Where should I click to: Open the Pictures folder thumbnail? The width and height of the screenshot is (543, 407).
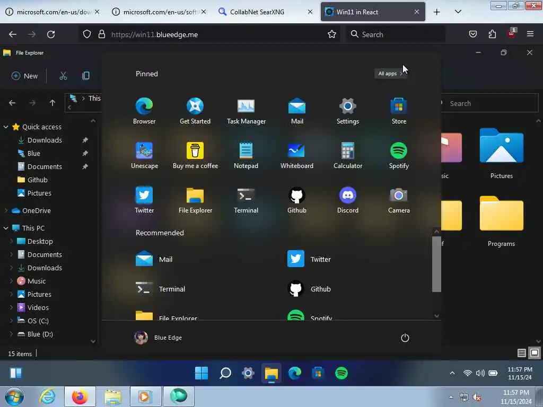tap(501, 154)
